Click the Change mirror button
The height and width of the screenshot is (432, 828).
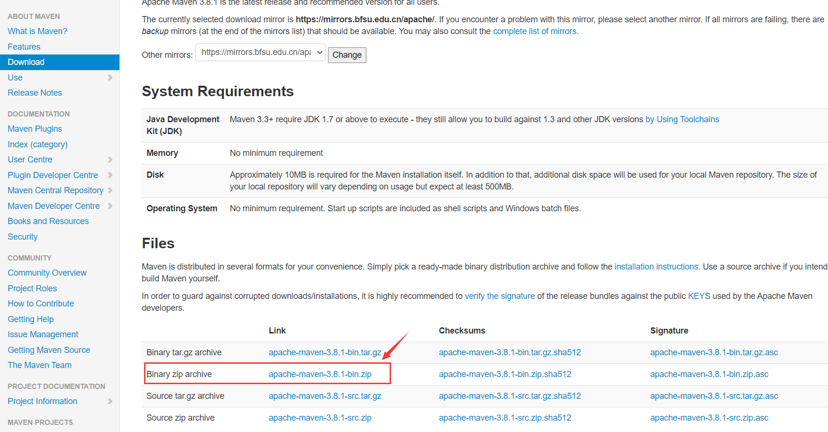point(347,55)
